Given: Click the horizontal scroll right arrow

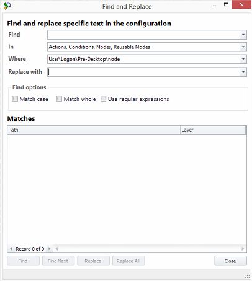Looking at the screenshot, I should click(x=243, y=249).
